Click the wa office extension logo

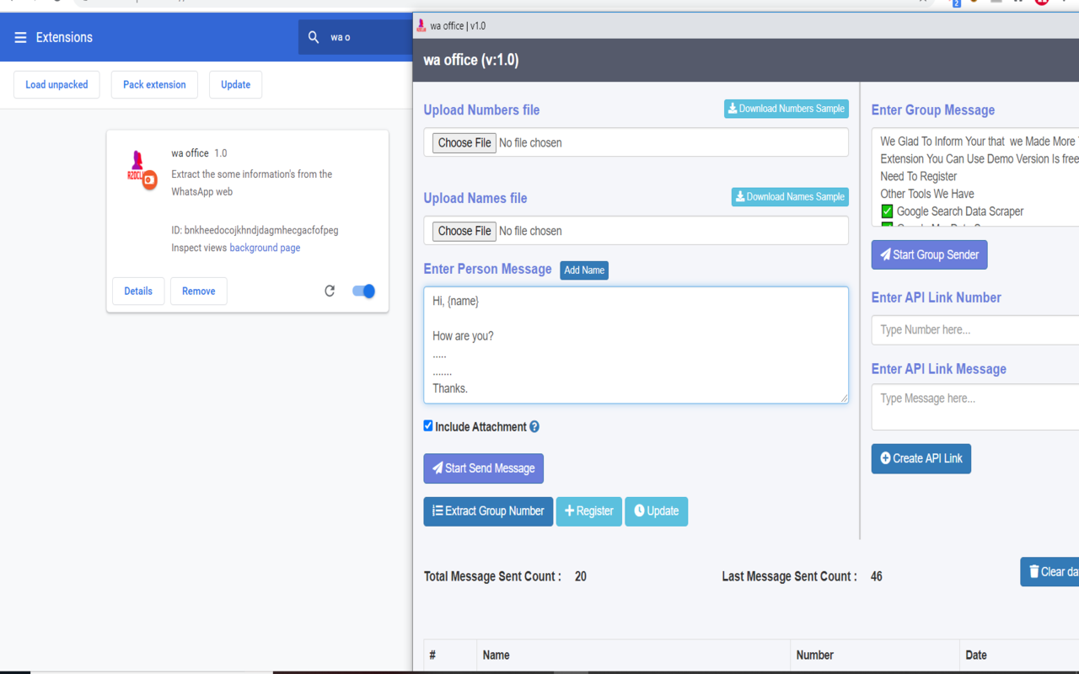click(x=142, y=169)
